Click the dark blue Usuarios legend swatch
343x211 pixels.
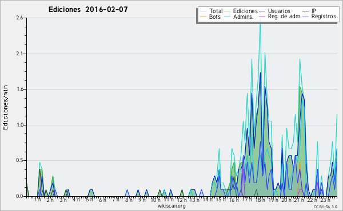click(x=262, y=11)
